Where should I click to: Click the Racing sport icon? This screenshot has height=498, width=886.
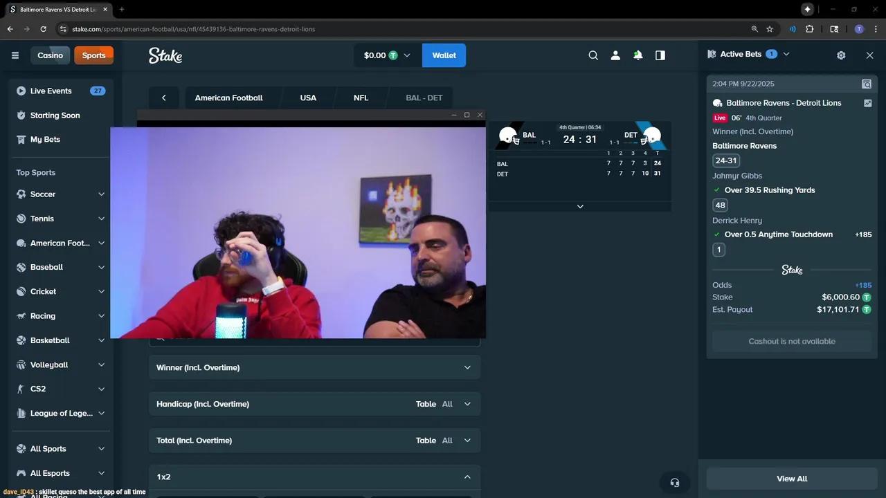pyautogui.click(x=21, y=316)
